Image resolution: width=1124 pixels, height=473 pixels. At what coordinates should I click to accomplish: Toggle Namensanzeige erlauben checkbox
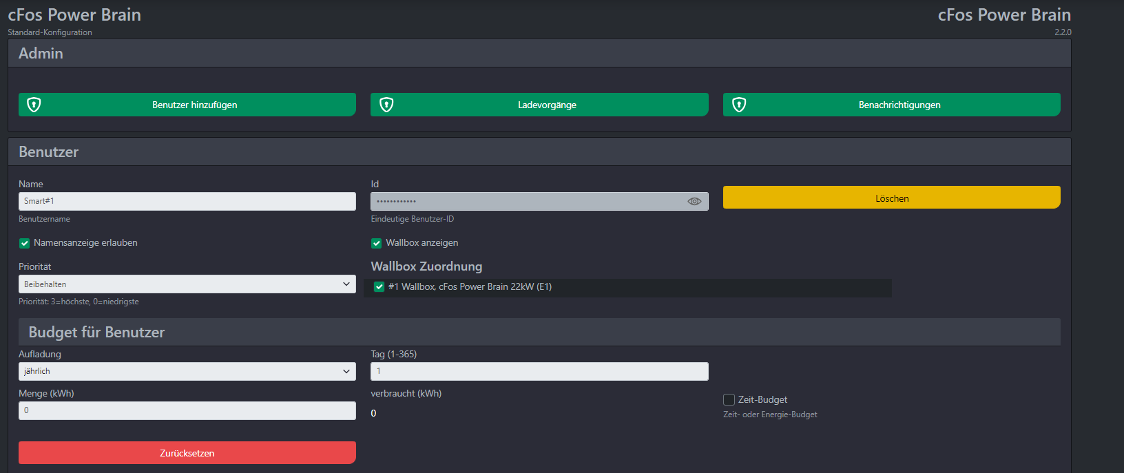pos(24,243)
